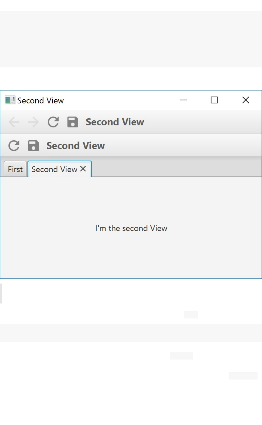Close the Second View window

[246, 100]
